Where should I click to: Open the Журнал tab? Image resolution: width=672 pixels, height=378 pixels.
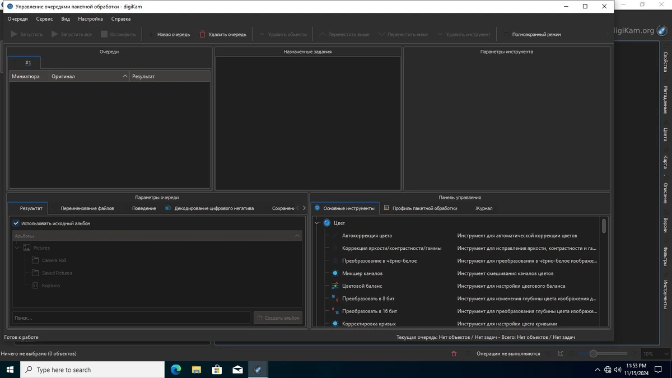coord(484,208)
